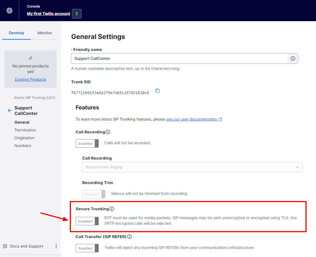
Task: Click Friendly name info icon
Action: (x=293, y=58)
